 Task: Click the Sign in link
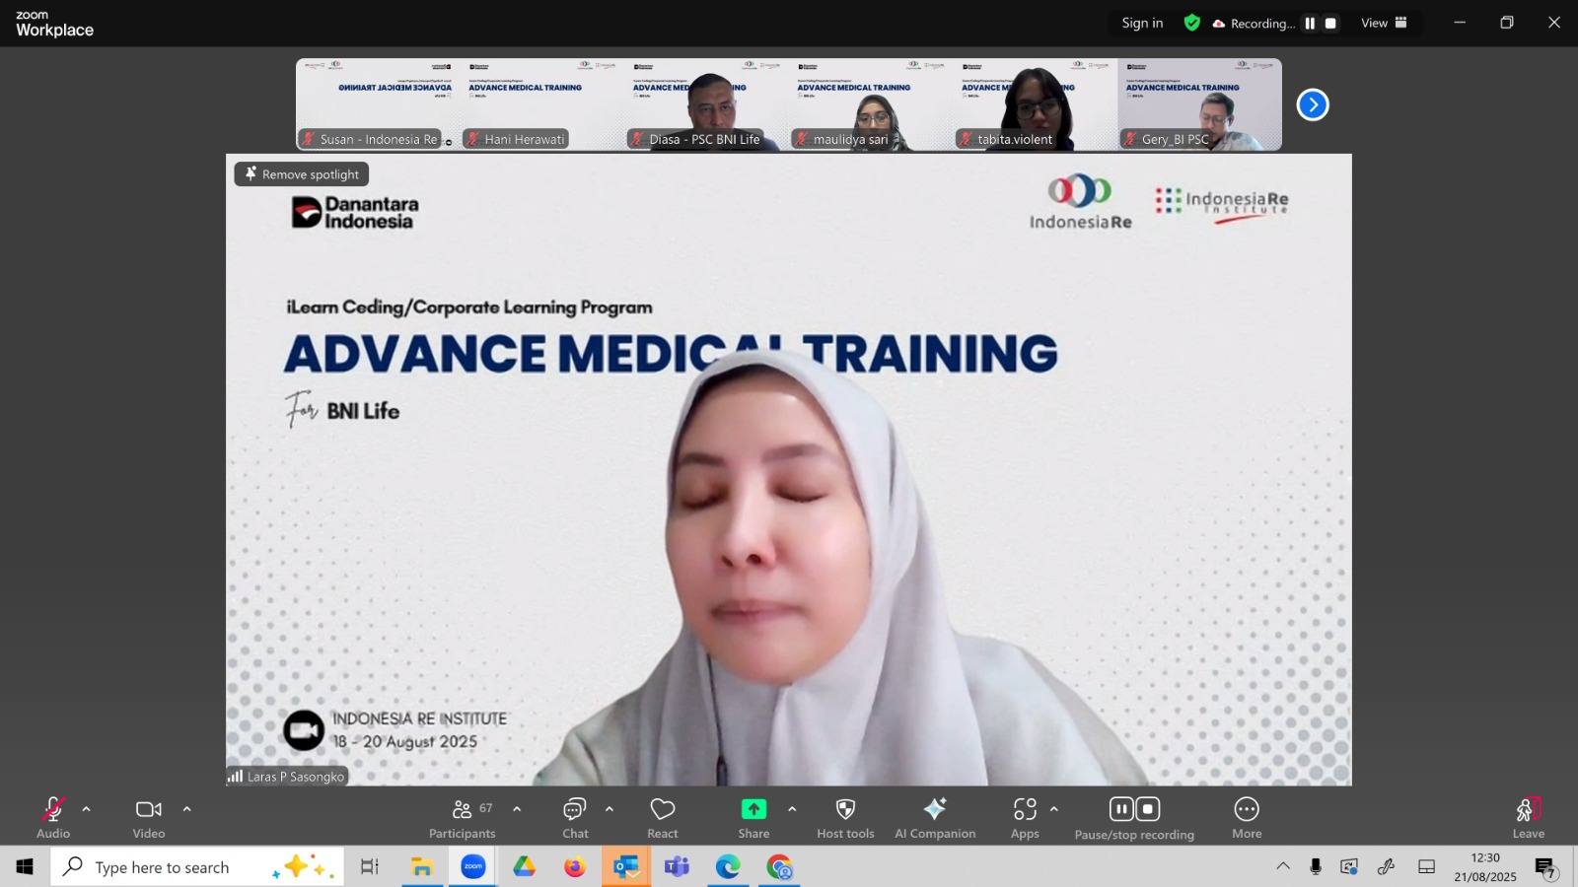point(1142,24)
